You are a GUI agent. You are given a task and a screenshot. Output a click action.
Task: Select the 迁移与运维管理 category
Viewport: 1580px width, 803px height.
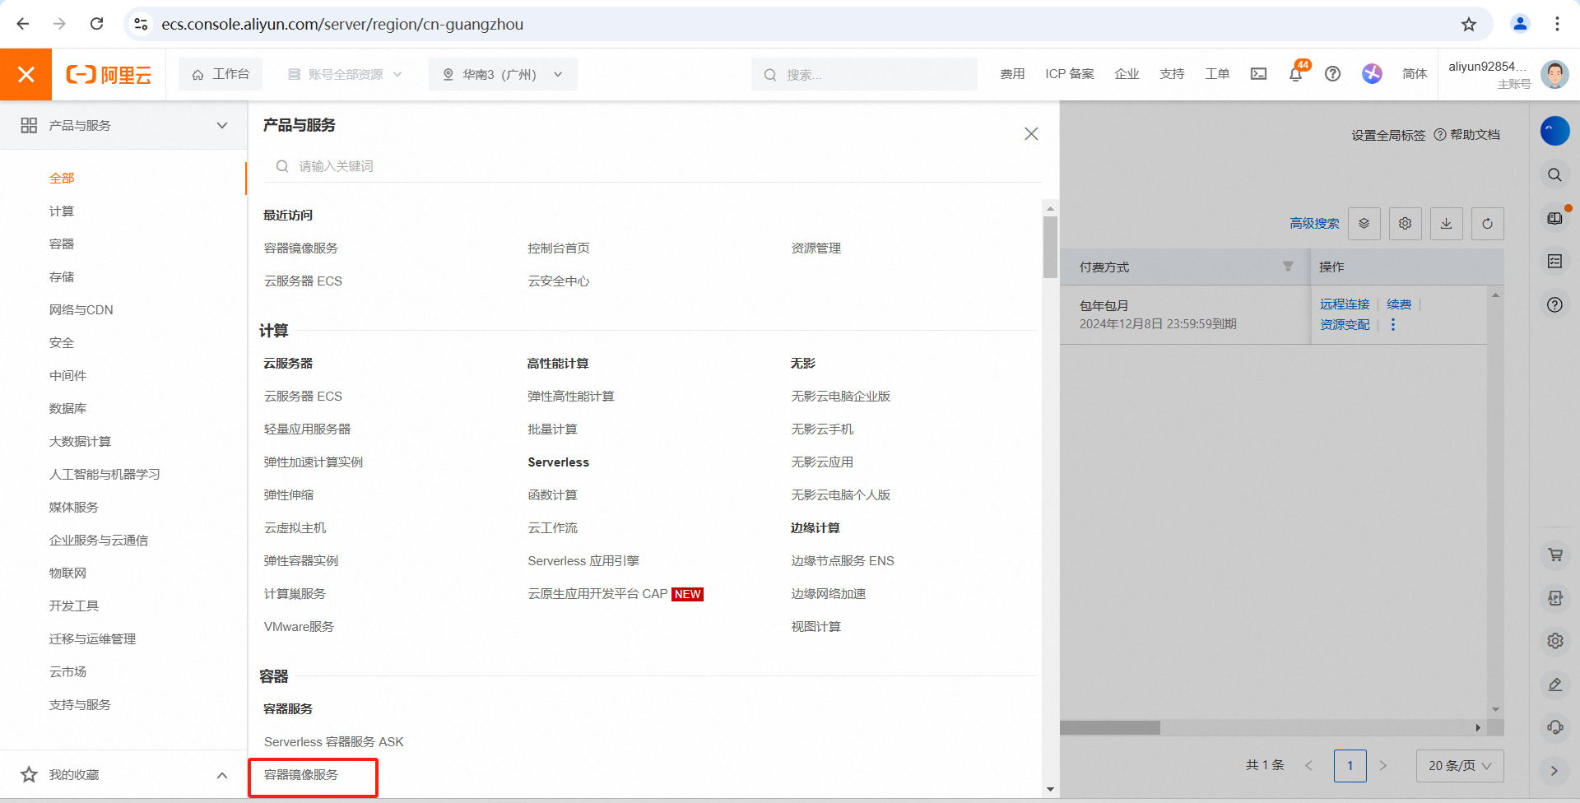[x=92, y=638]
